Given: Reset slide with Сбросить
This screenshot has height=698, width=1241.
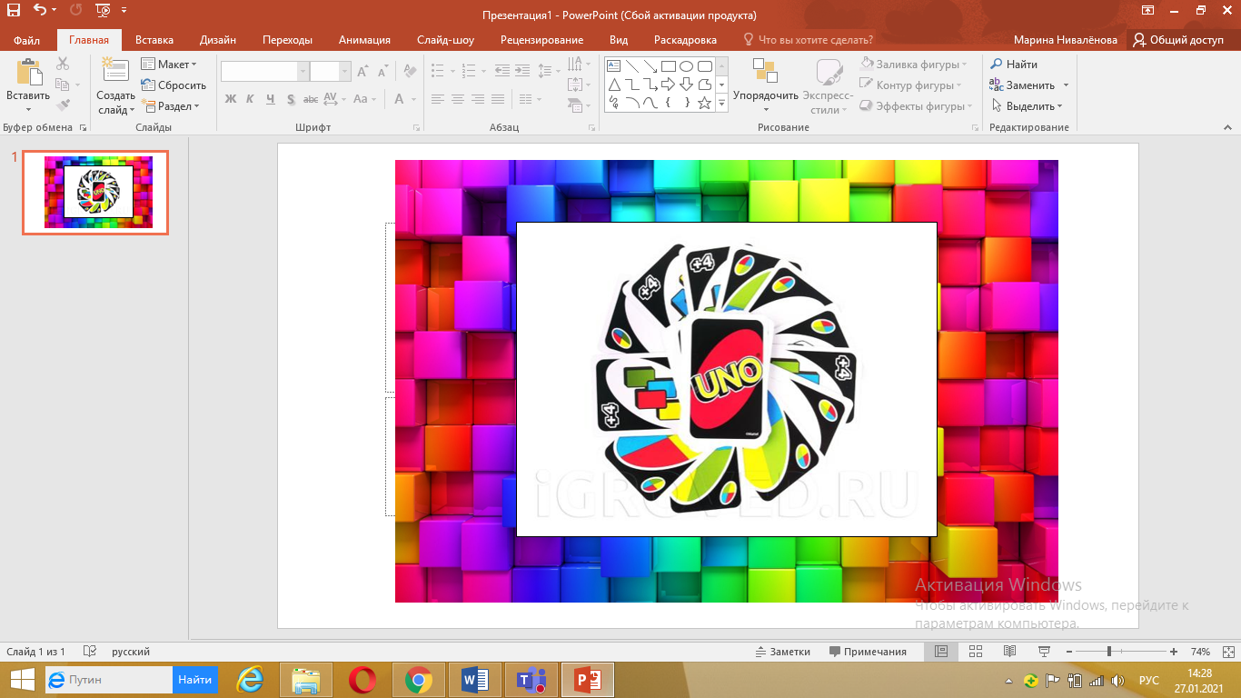Looking at the screenshot, I should [174, 85].
